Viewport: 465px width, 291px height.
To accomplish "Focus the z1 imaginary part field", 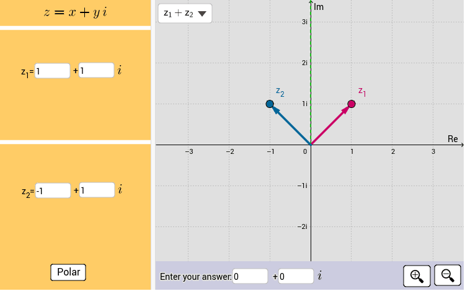I will coord(96,70).
